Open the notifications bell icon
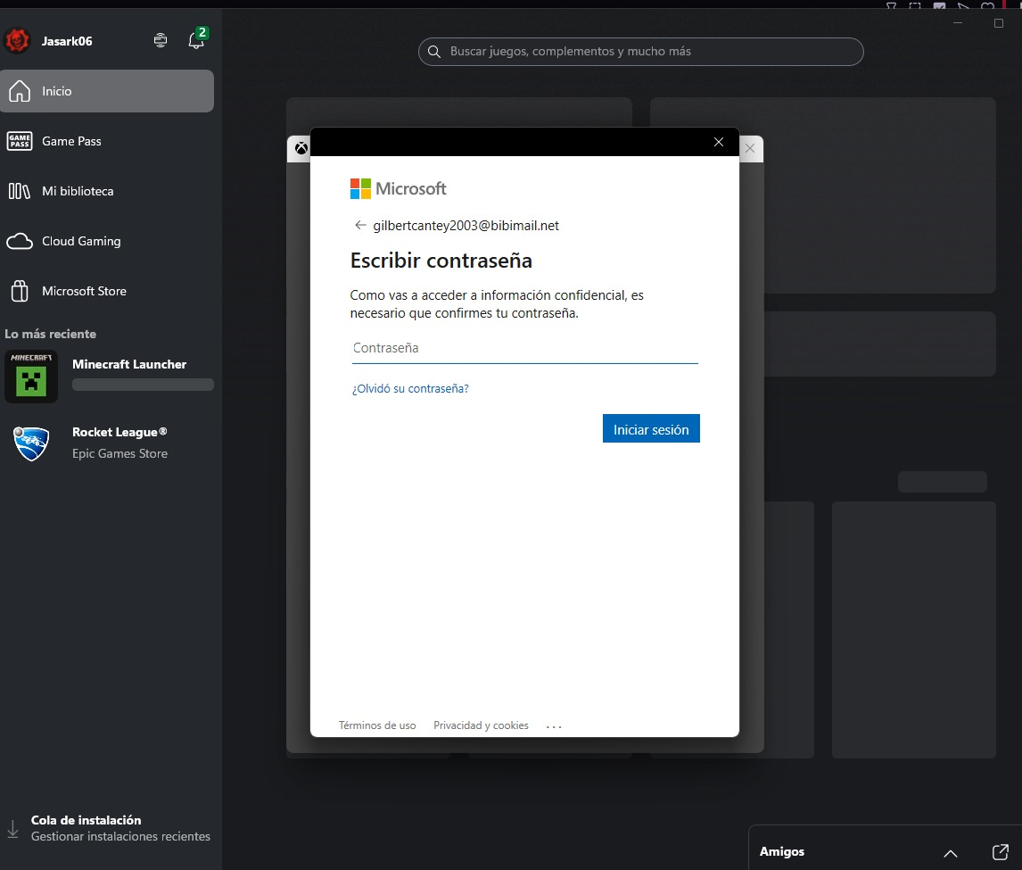This screenshot has width=1022, height=870. point(196,40)
